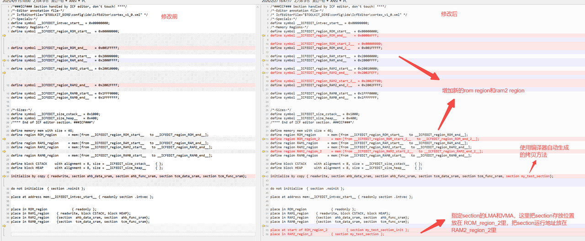The height and width of the screenshot is (241, 585).
Task: Select right pane initialize by copy line
Action: tap(411, 176)
